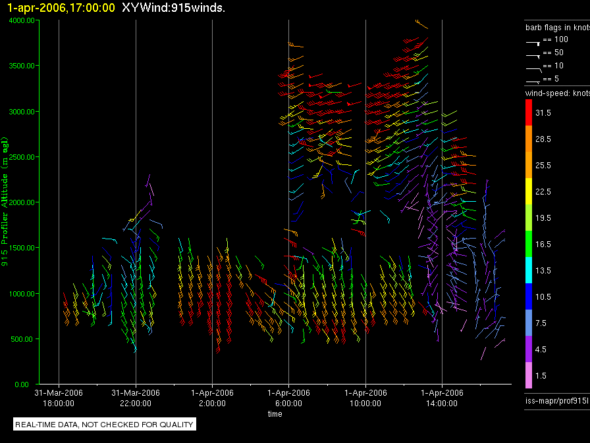Click the 31-Mar-2006 22:00:00 time label
Screen dimensions: 590x443
pos(136,398)
